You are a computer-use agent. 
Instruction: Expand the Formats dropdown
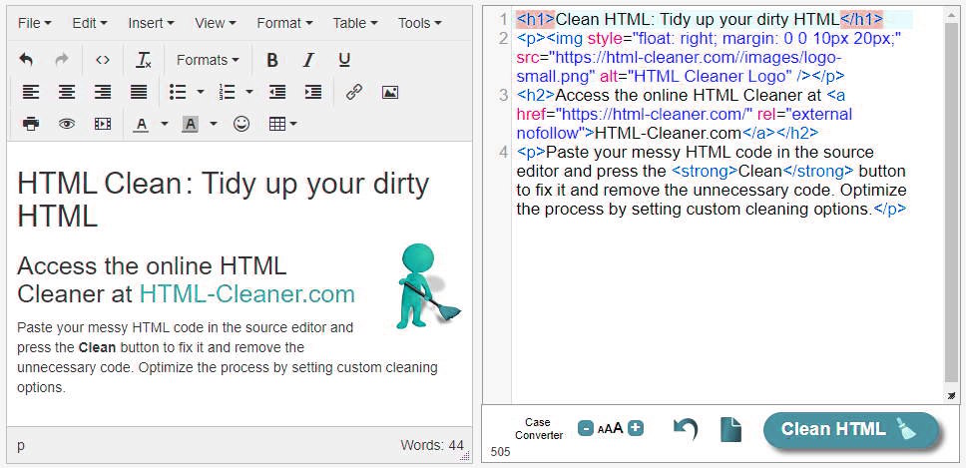[x=208, y=60]
